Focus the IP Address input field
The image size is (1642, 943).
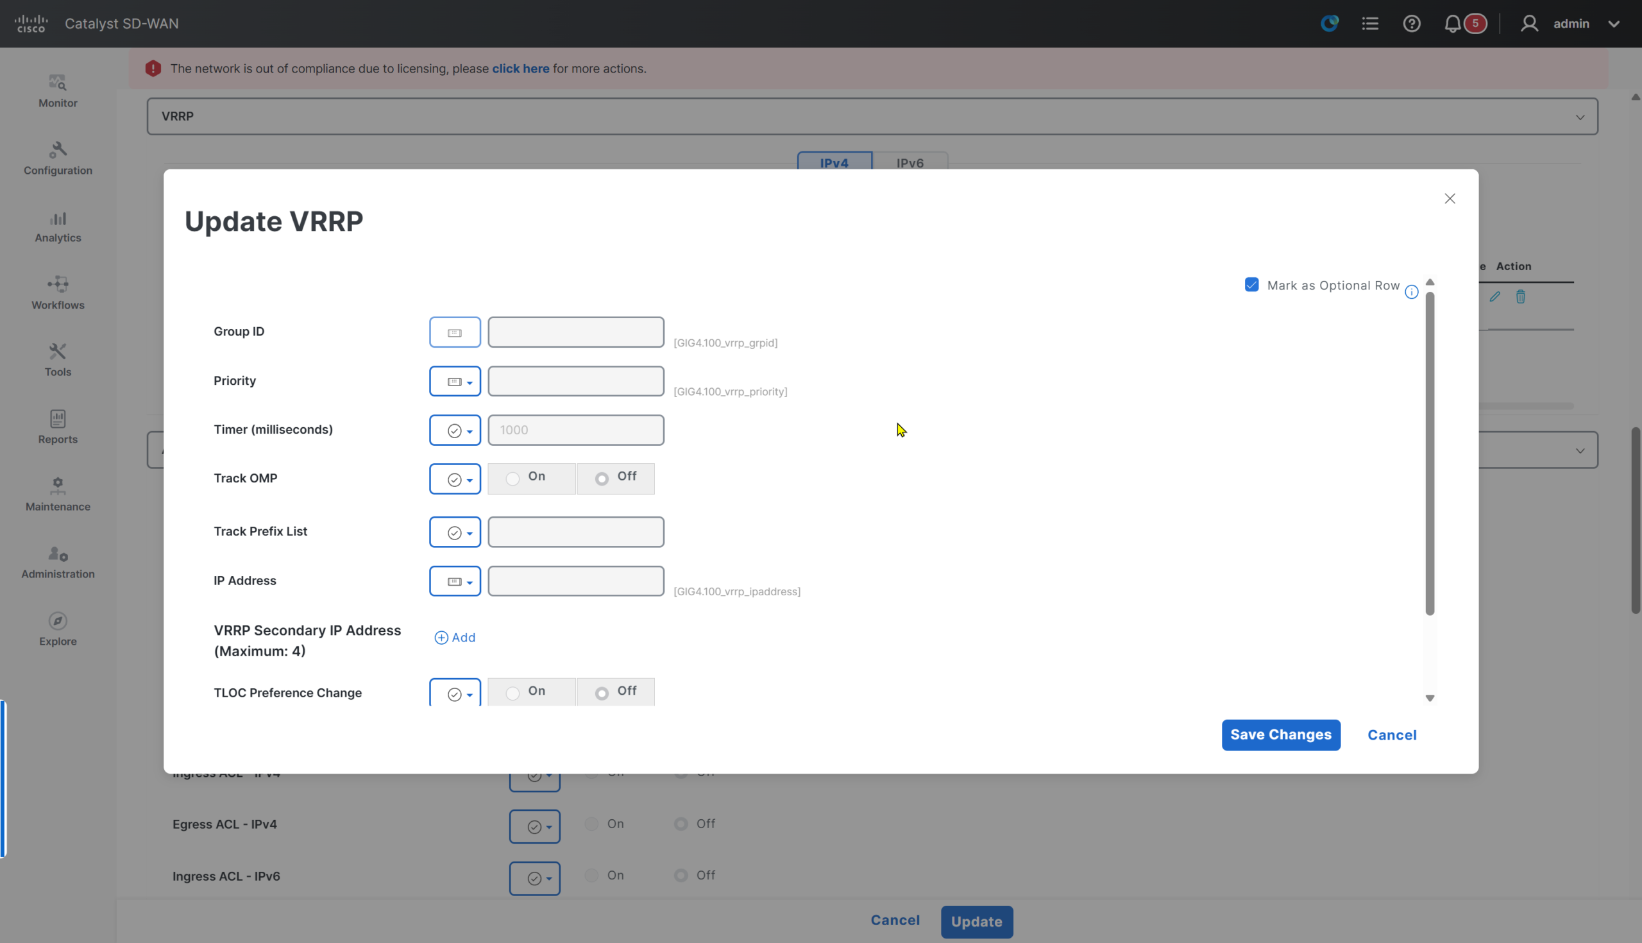coord(575,582)
